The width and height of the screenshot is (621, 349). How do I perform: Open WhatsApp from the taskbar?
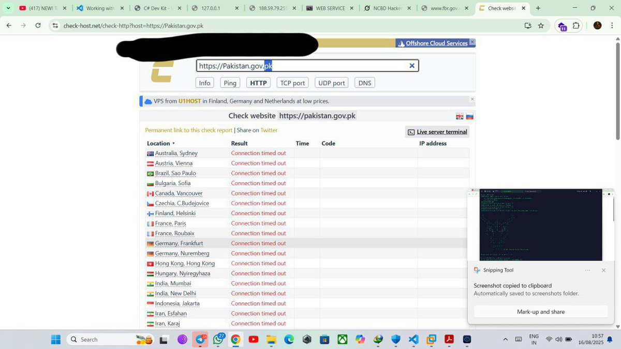pyautogui.click(x=218, y=339)
